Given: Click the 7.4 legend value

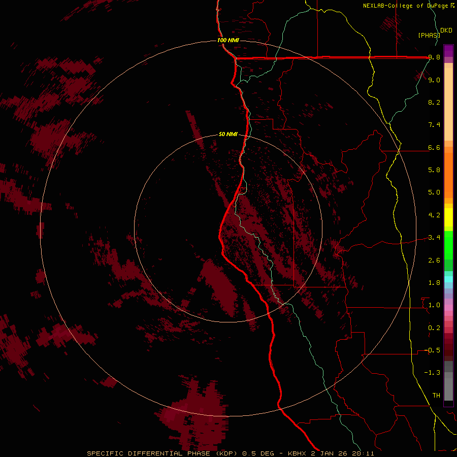Looking at the screenshot, I should (x=434, y=125).
